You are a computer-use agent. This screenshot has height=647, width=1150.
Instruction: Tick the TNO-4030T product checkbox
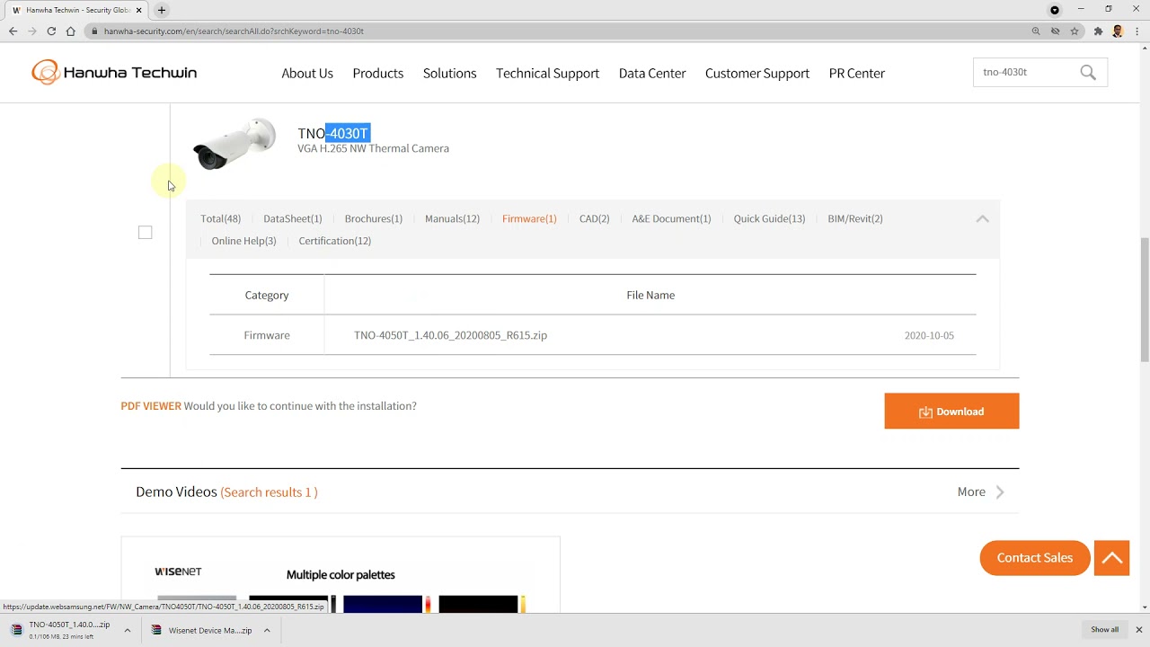point(146,233)
